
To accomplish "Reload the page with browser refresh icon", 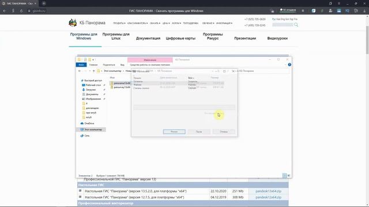I will pos(21,11).
